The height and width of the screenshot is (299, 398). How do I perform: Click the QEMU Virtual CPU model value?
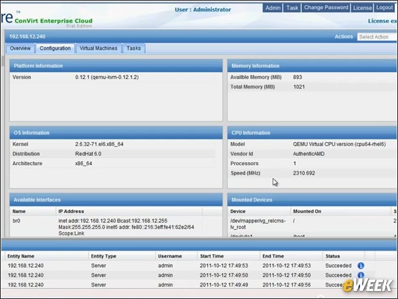coord(340,144)
